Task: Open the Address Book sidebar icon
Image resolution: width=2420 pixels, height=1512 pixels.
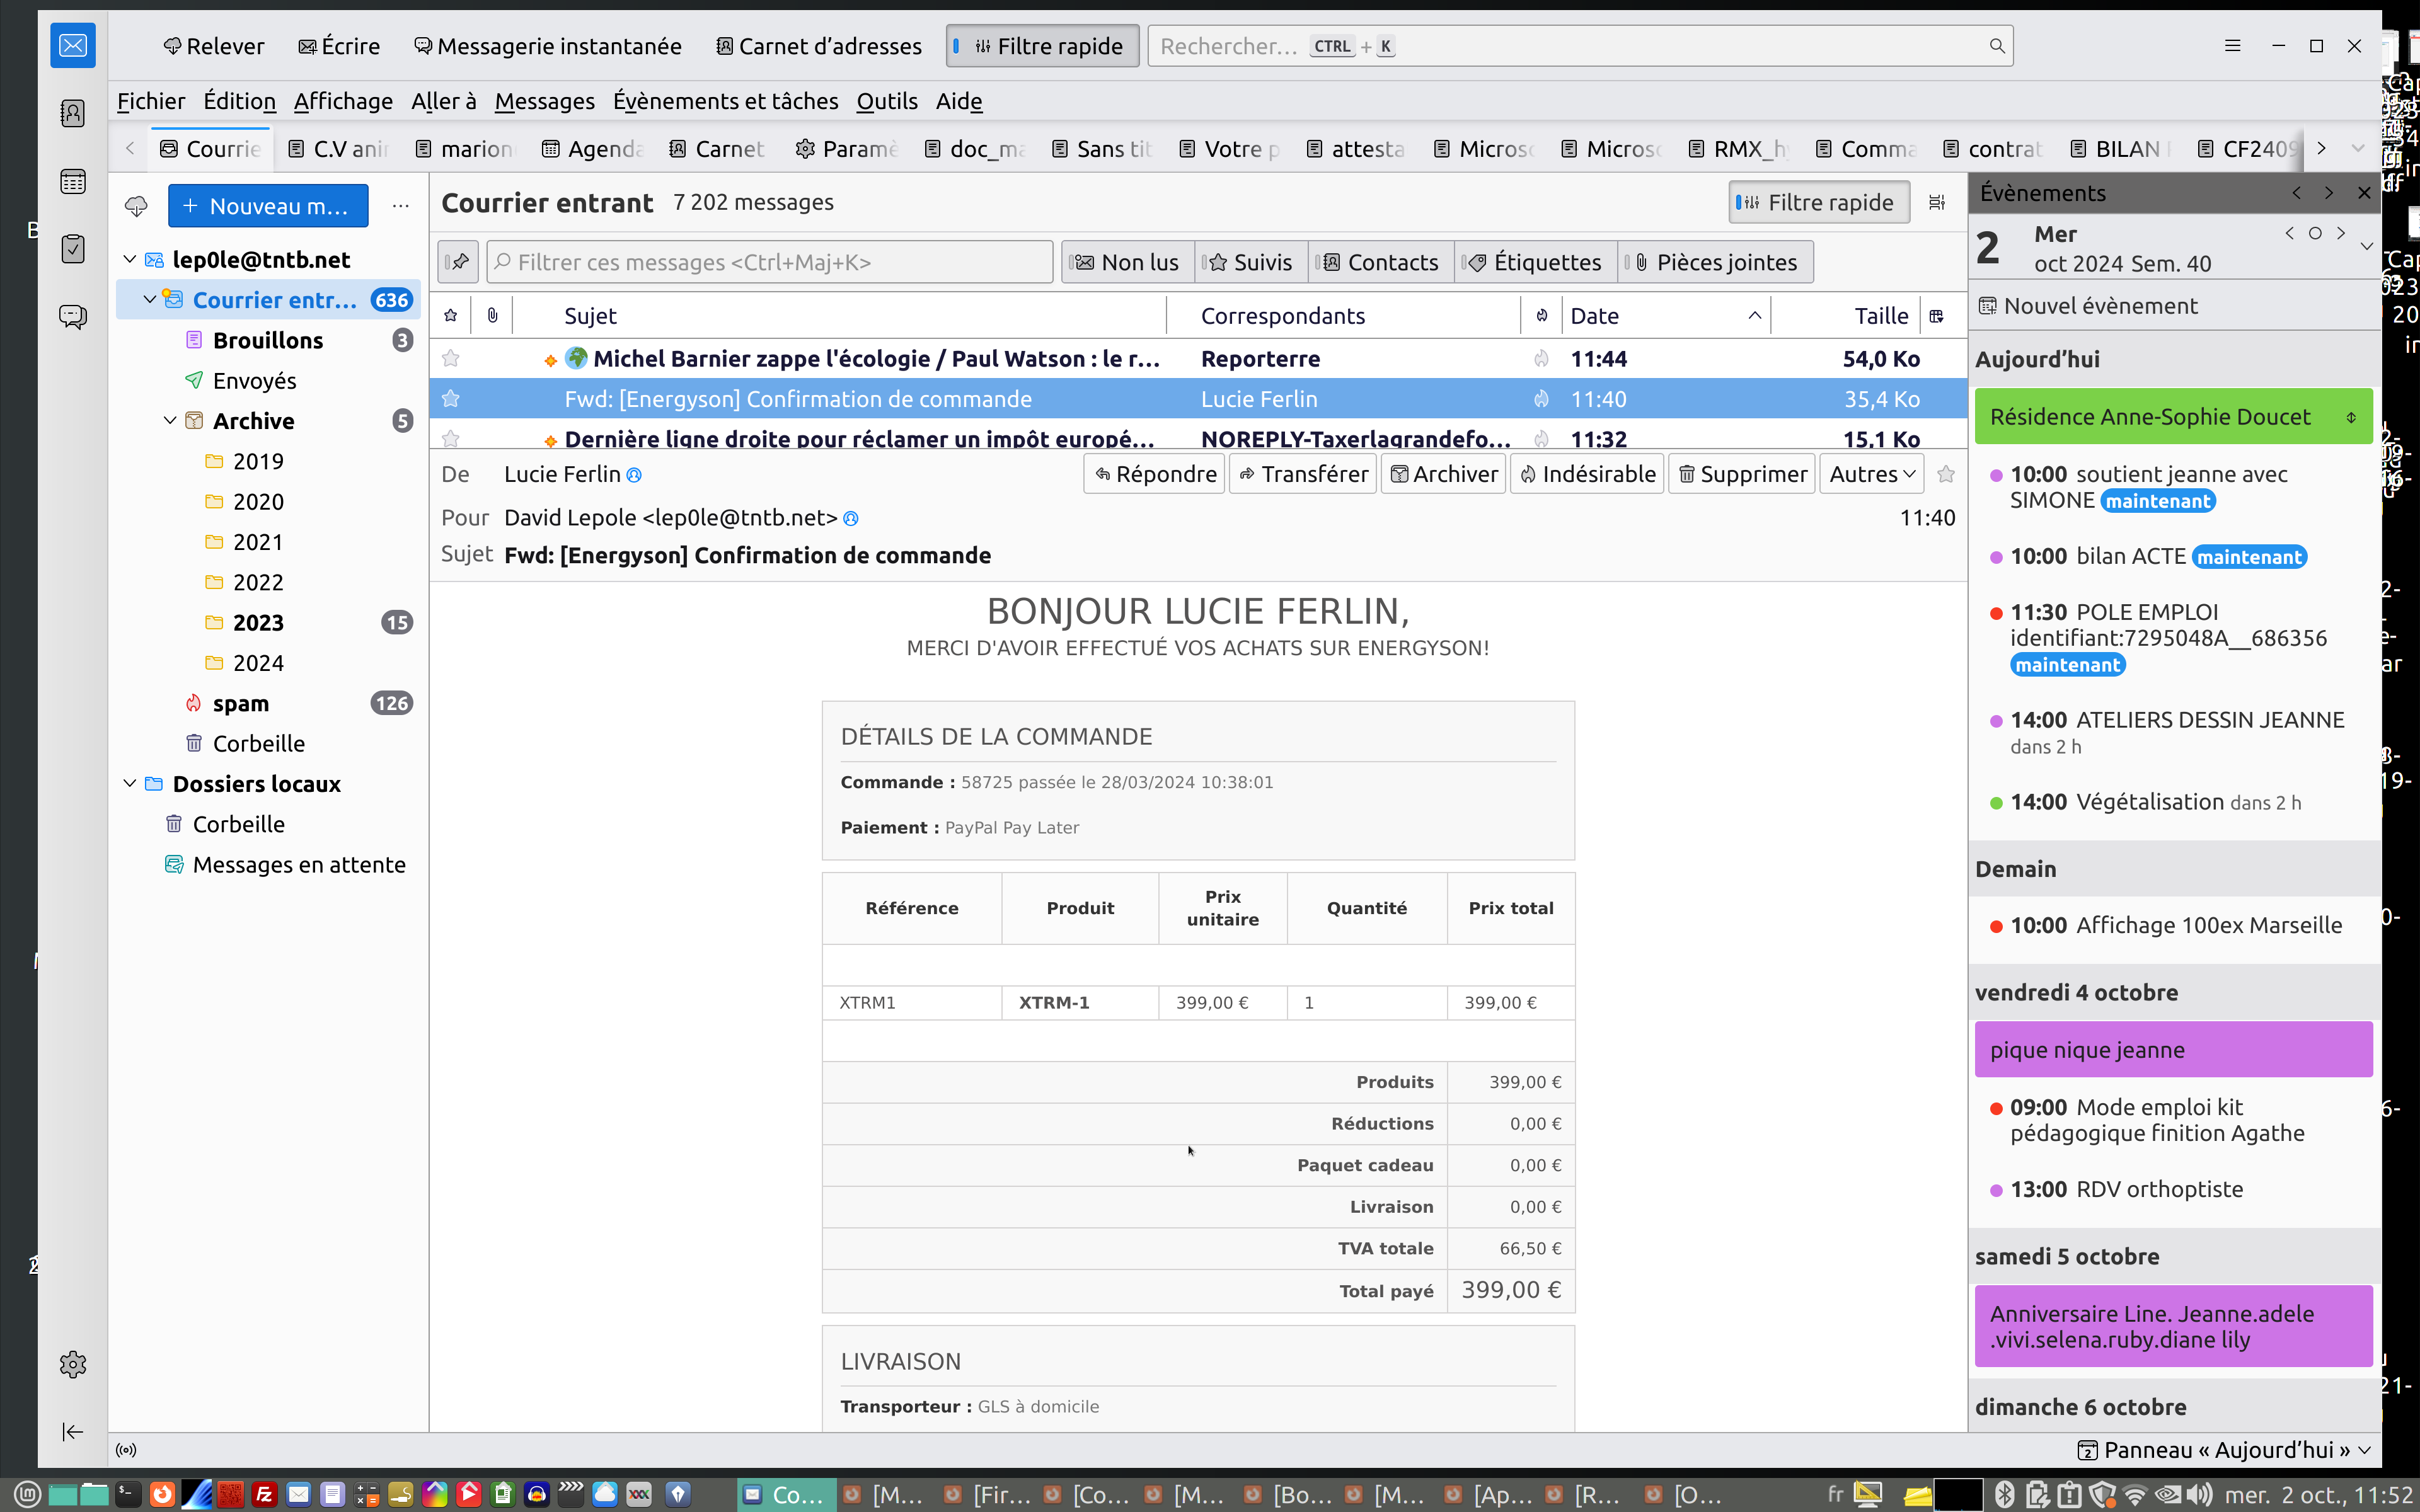Action: (72, 113)
